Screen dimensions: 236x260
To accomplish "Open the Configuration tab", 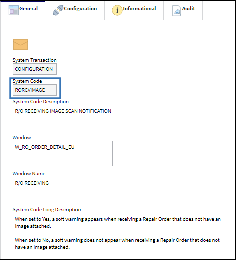I will 75,10.
